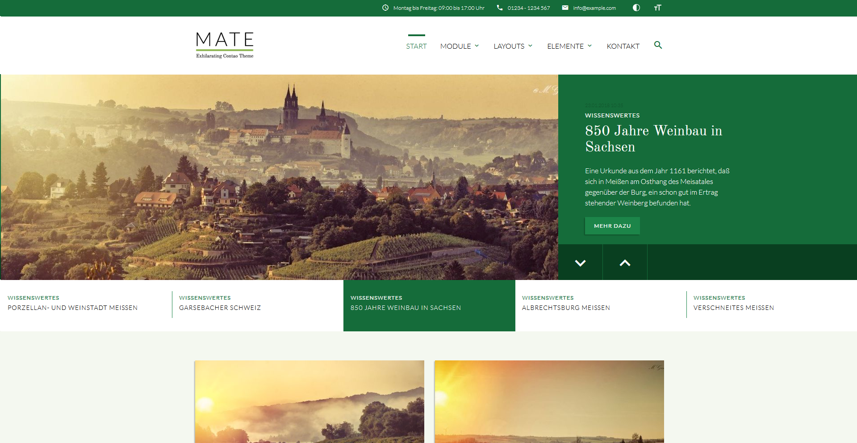Click the phone icon next to 01234 - 1234 567

coord(499,8)
